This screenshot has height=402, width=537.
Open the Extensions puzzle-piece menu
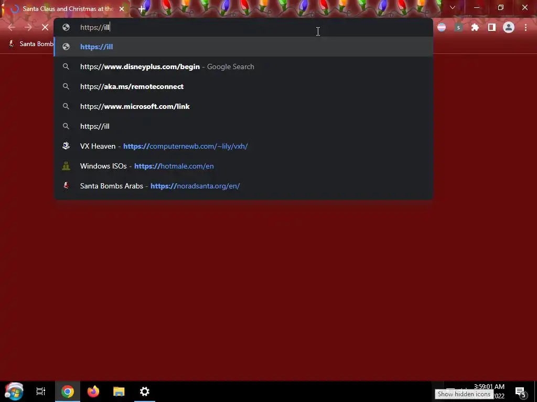[x=475, y=27]
